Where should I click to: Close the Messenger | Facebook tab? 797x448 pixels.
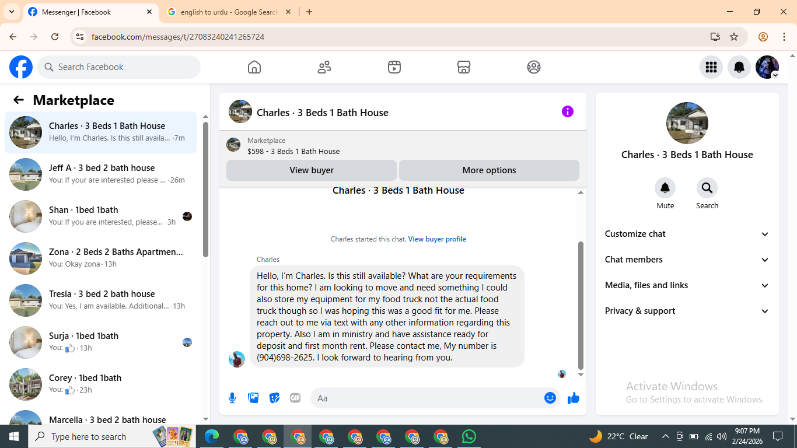tap(149, 12)
